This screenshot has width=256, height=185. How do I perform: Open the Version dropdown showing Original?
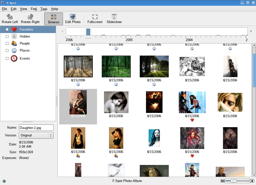coord(36,135)
